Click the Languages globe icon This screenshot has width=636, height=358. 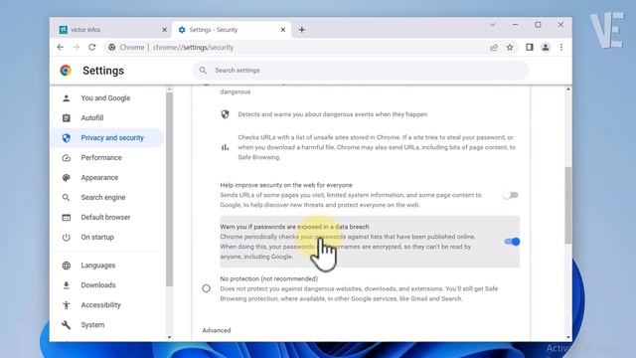[x=67, y=266]
